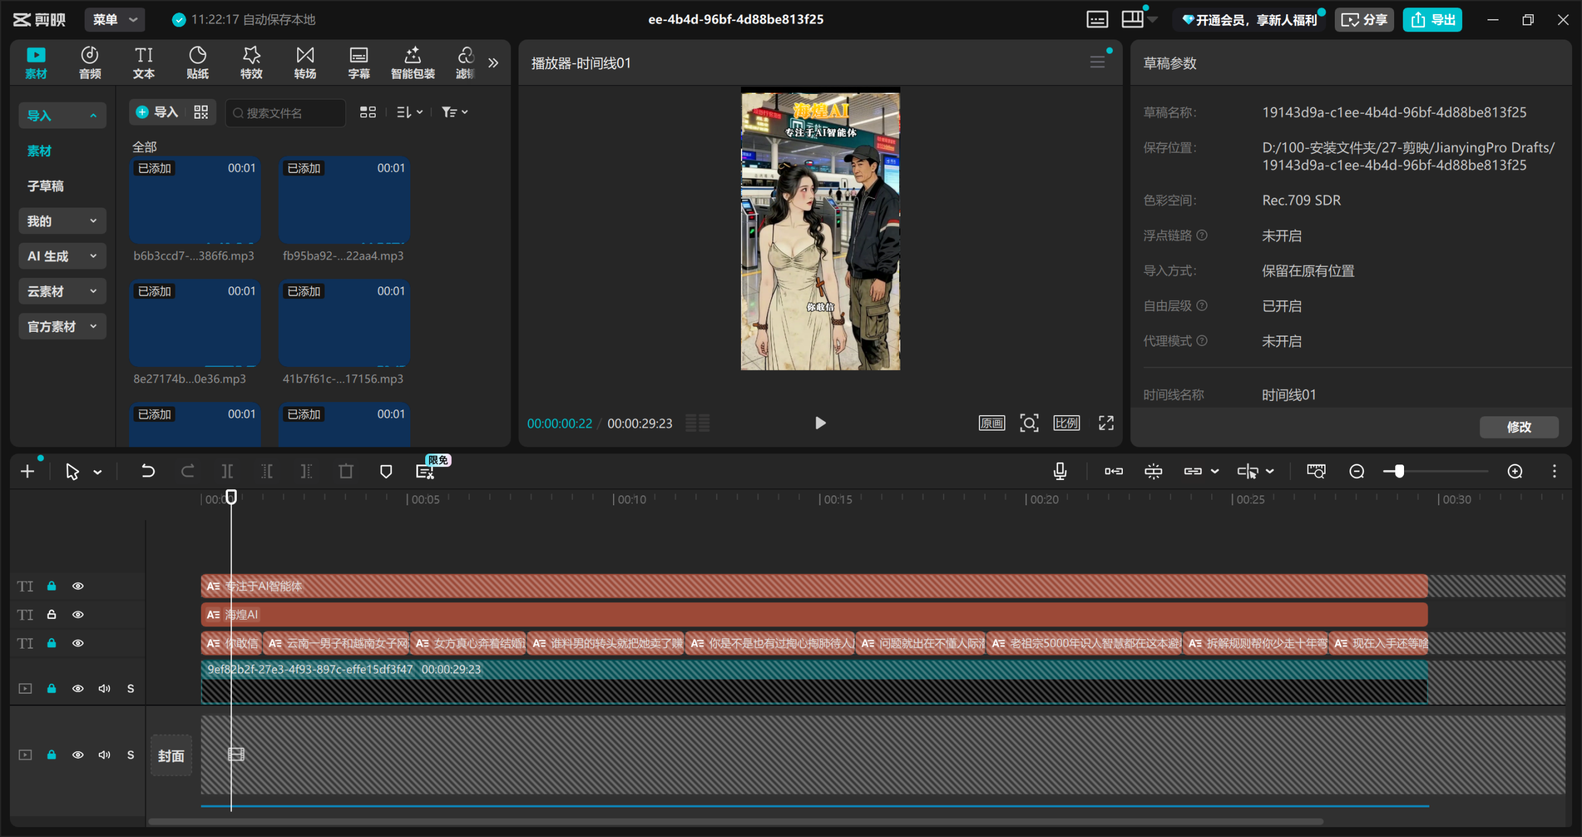Click the 修改 button in draft parameters
The height and width of the screenshot is (837, 1582).
click(x=1518, y=427)
